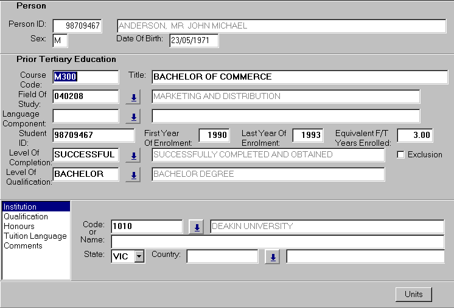Open Country lookup arrow button
454x308 pixels.
pos(273,257)
